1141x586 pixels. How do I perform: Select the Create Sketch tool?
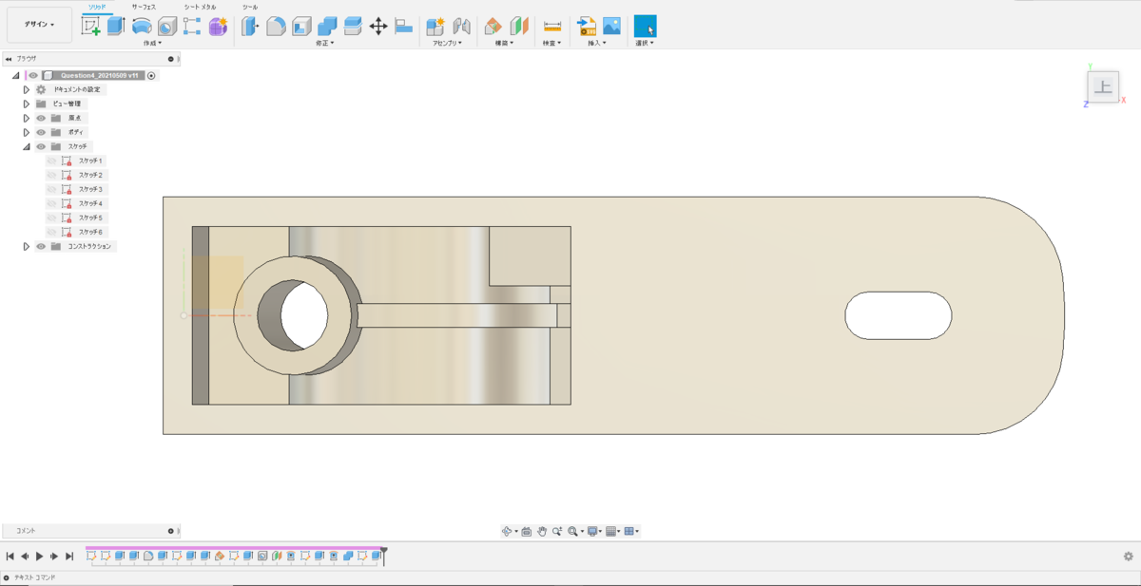click(x=91, y=27)
